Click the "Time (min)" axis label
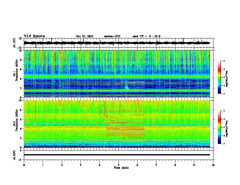The width and height of the screenshot is (240, 185). 121,168
